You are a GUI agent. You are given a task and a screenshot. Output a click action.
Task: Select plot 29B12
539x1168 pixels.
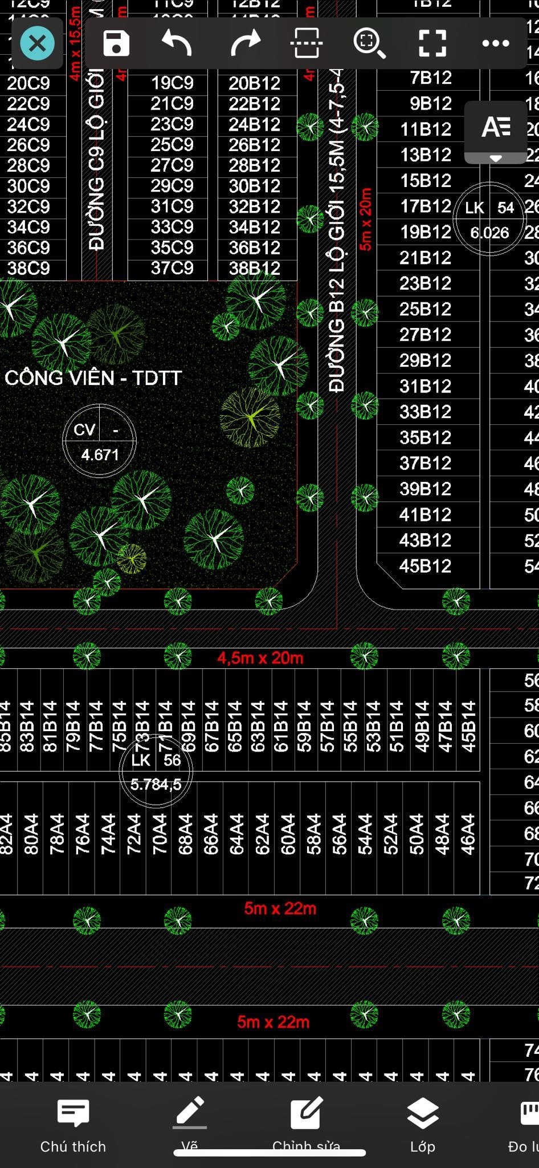coord(426,361)
